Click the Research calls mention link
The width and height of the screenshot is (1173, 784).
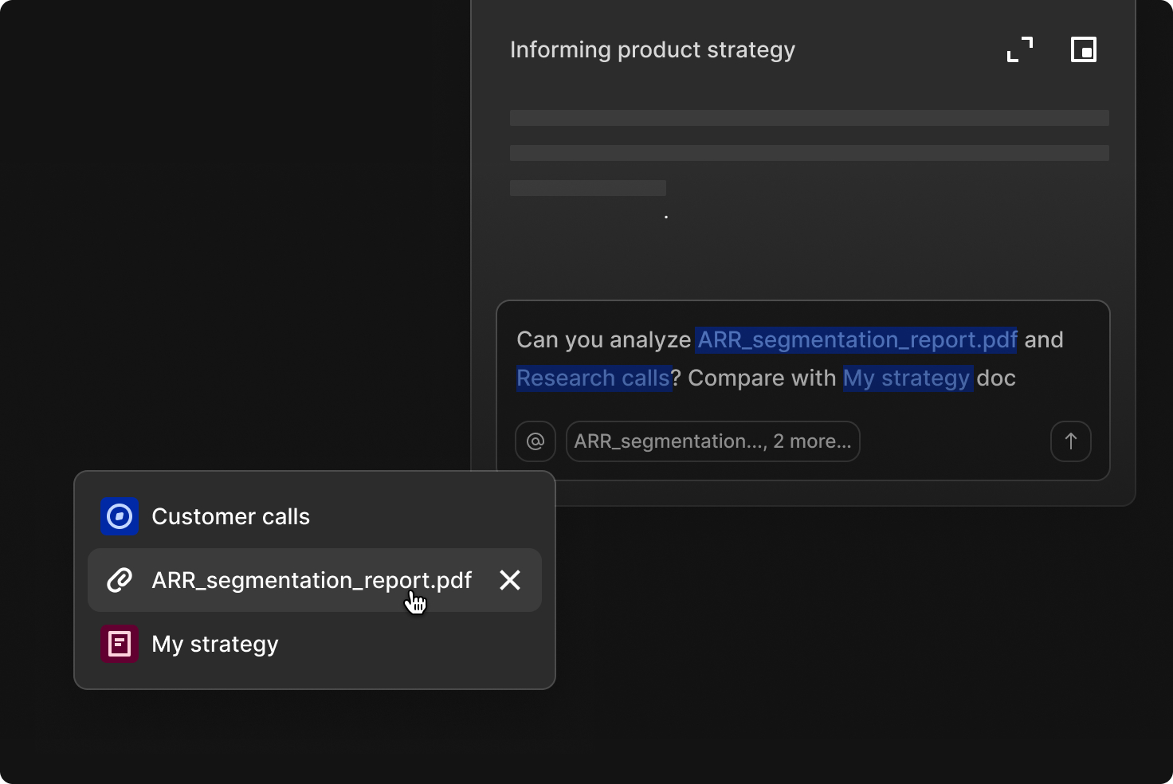tap(594, 378)
